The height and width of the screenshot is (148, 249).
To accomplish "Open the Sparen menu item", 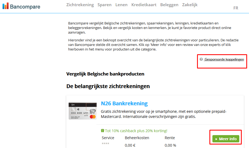I will pyautogui.click(x=104, y=5).
